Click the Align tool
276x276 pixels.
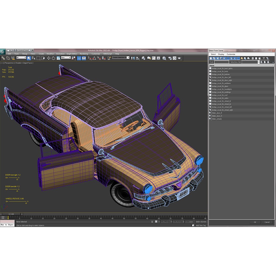tap(138, 58)
